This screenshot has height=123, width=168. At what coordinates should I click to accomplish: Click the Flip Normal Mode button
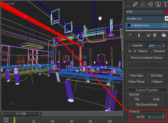tap(147, 105)
